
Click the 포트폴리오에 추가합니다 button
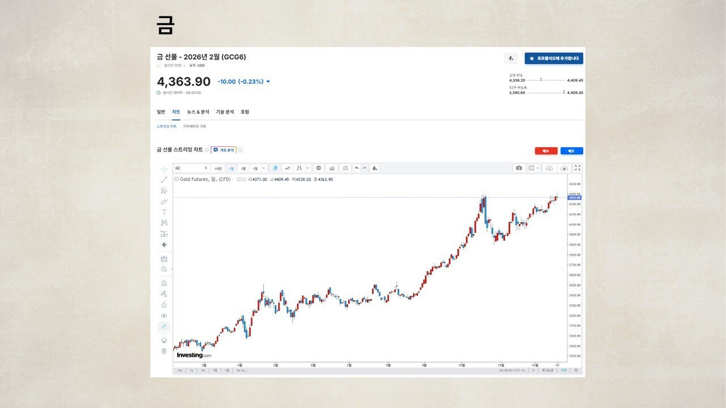pyautogui.click(x=554, y=58)
